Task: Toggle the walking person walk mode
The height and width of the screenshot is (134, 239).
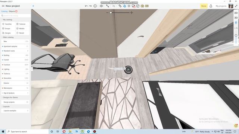Action: tap(236, 23)
